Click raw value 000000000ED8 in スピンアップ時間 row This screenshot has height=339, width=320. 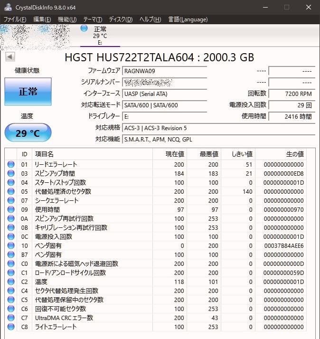click(283, 174)
